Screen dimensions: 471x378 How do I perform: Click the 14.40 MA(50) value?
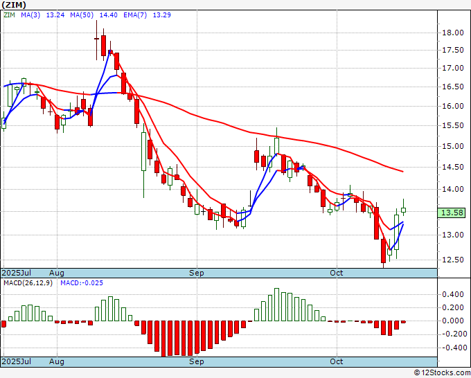coord(109,15)
